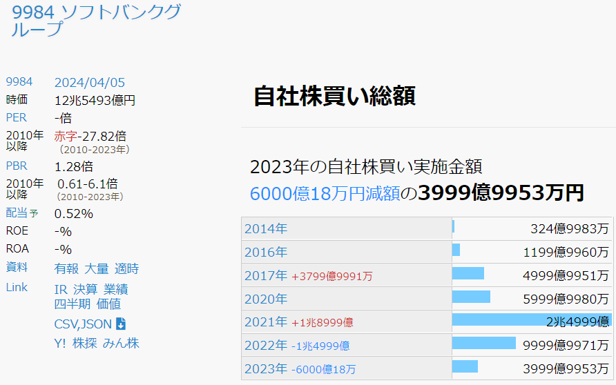
Task: Select the 2020年 row link
Action: [x=266, y=299]
